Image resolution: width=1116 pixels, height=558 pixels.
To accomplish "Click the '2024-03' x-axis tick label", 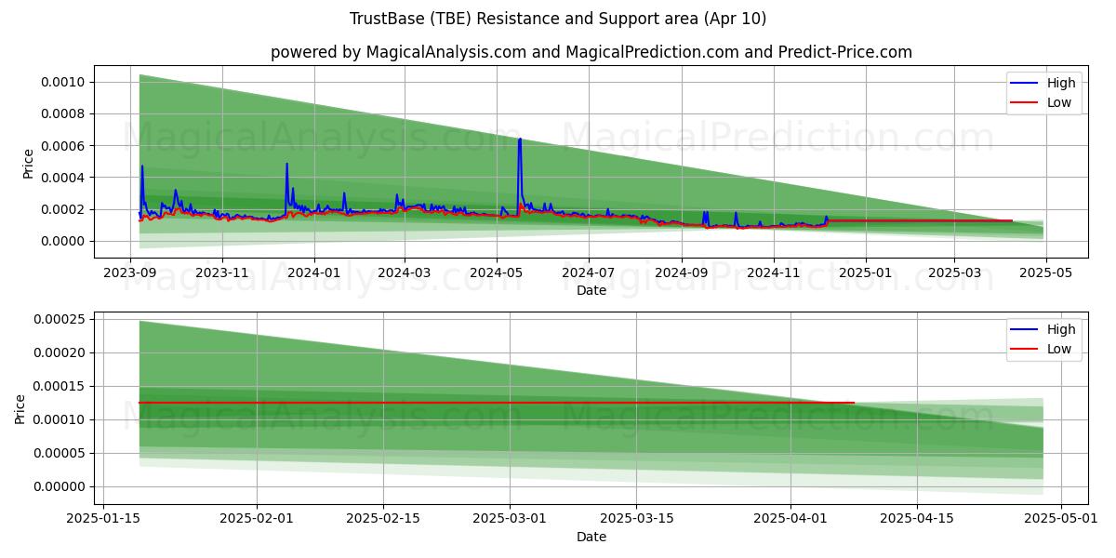I will (x=405, y=272).
